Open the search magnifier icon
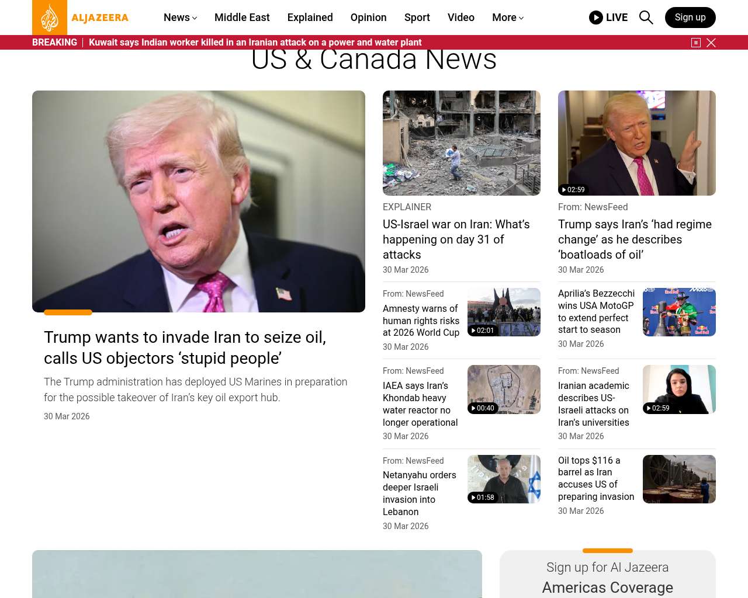Image resolution: width=748 pixels, height=598 pixels. click(646, 18)
